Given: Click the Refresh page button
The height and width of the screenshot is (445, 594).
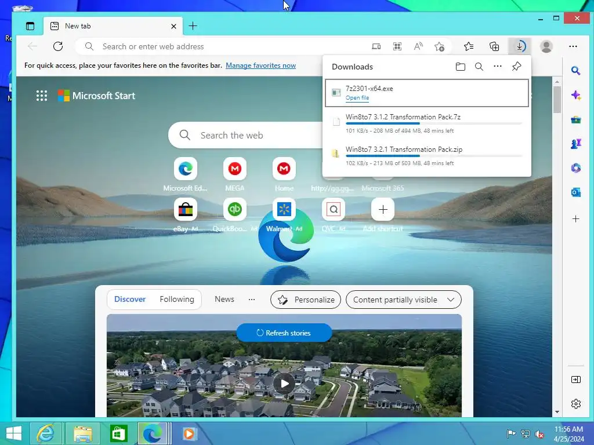Looking at the screenshot, I should (58, 46).
